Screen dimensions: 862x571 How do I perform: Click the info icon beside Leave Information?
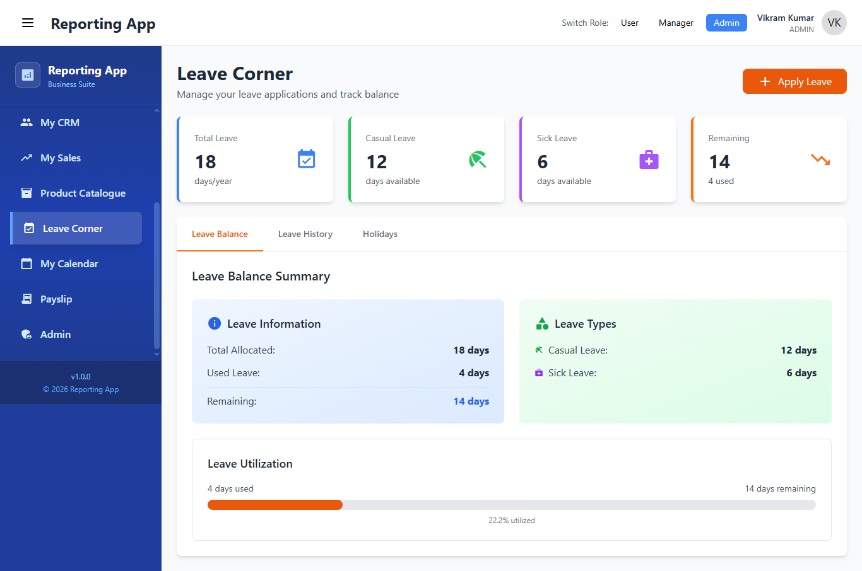click(x=215, y=323)
